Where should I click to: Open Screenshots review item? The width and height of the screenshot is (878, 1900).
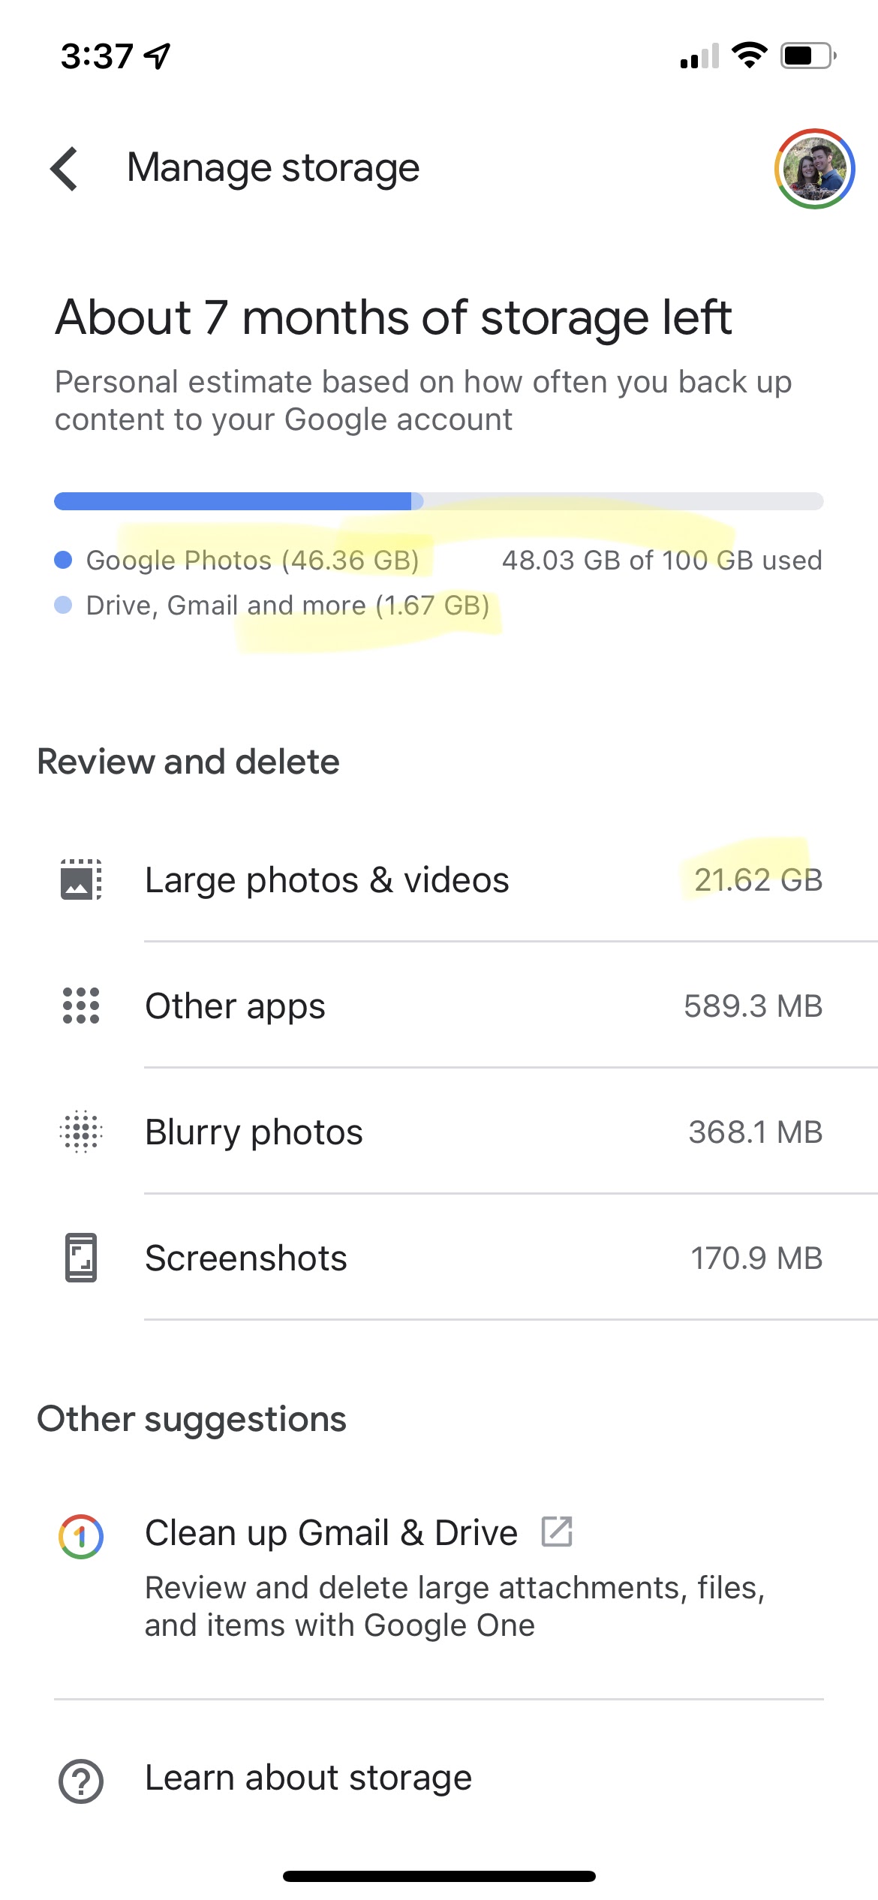[439, 1258]
